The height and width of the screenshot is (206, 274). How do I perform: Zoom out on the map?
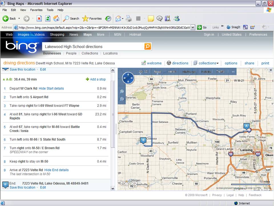pos(122,99)
